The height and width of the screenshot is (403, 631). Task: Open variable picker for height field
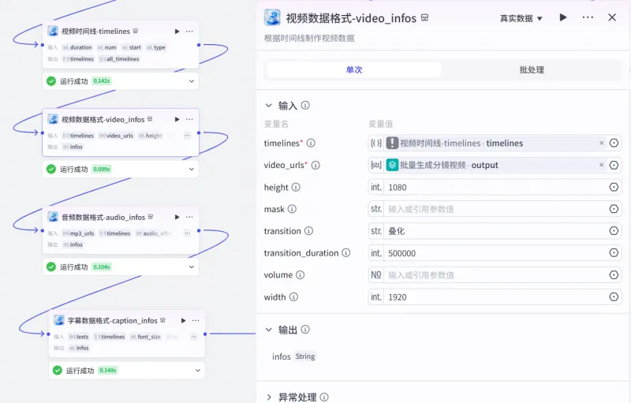(x=614, y=187)
